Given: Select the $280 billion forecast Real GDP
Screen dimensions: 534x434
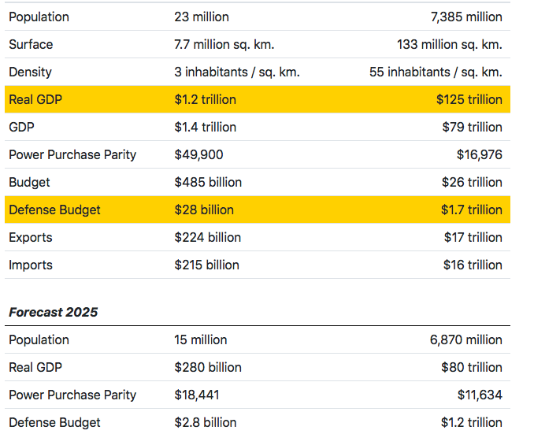Looking at the screenshot, I should click(208, 367).
